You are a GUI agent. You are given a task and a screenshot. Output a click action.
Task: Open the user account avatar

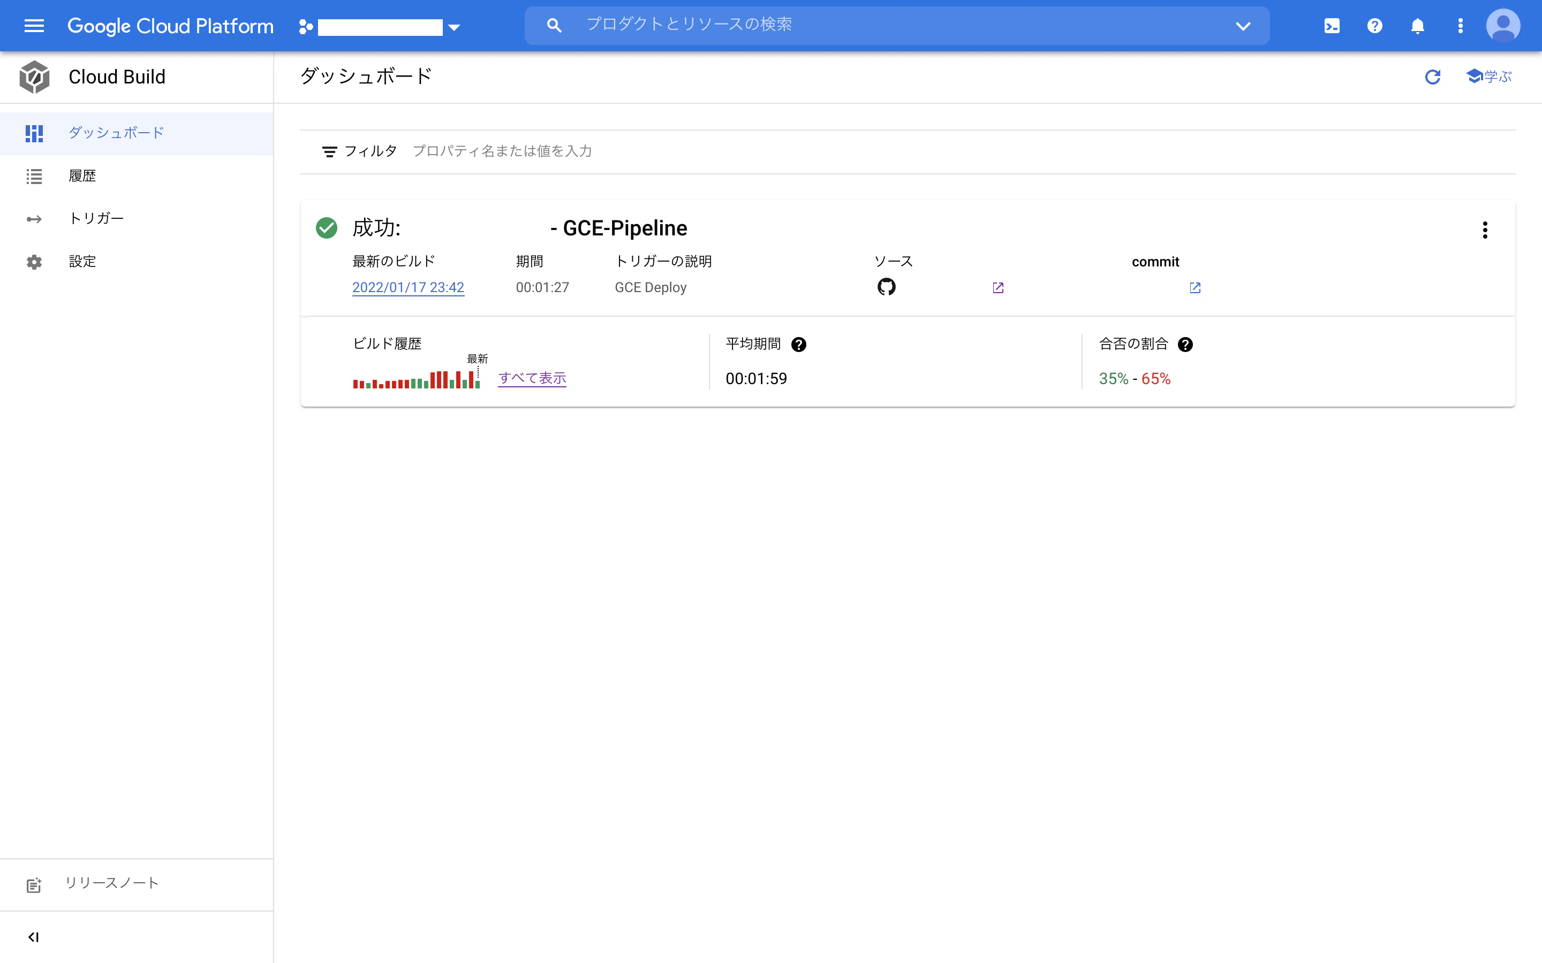click(x=1503, y=26)
